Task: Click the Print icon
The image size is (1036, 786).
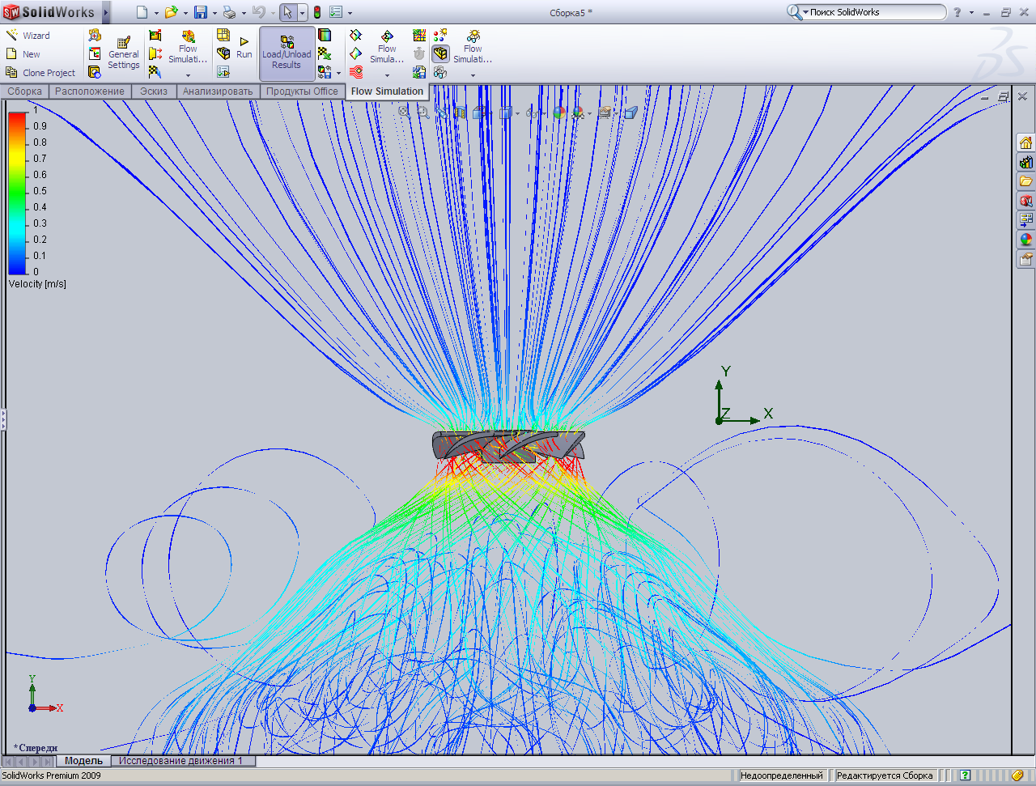Action: pyautogui.click(x=229, y=12)
